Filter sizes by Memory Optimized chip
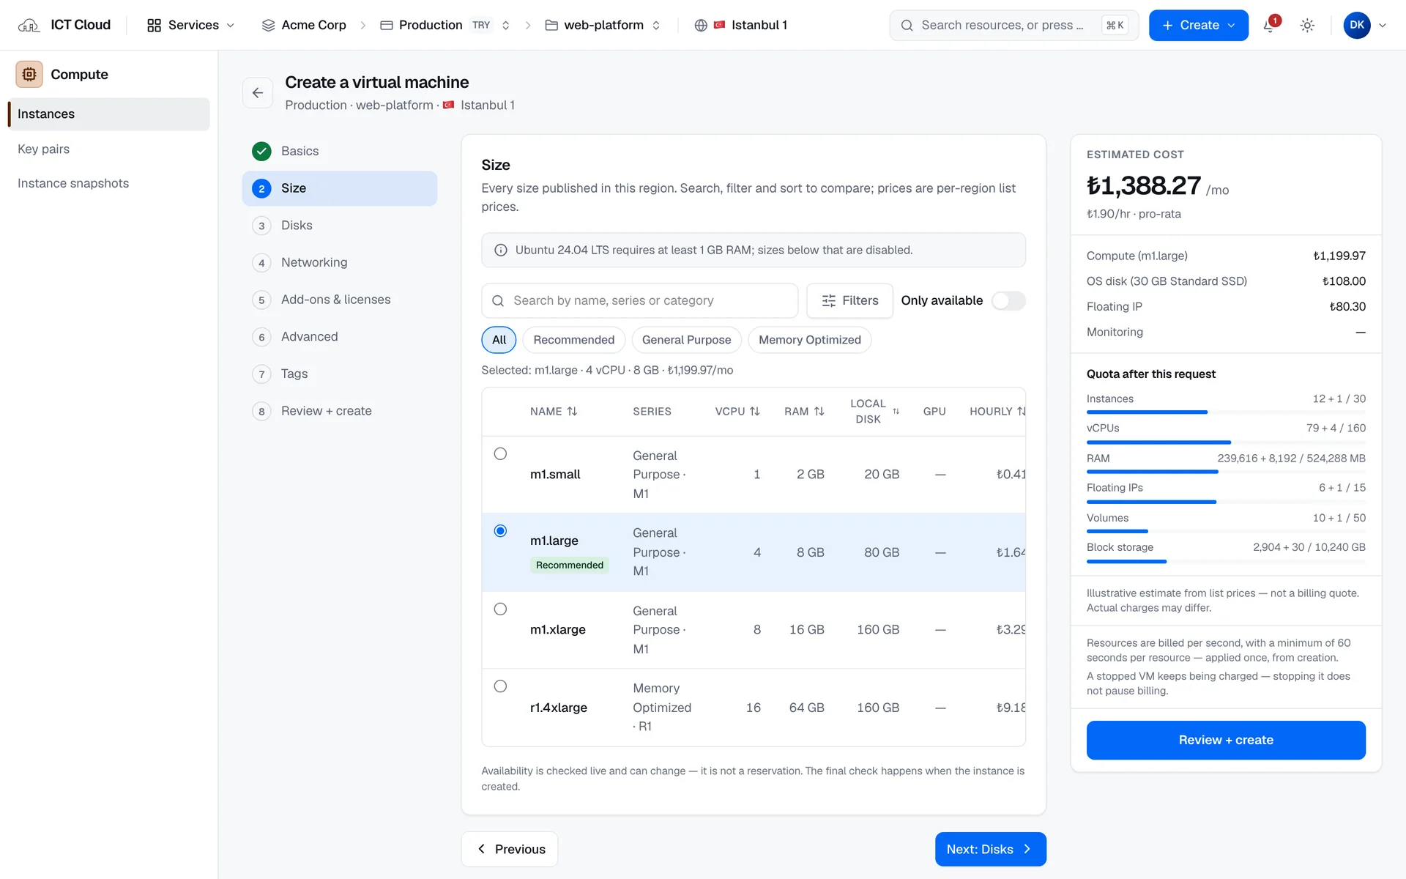 (x=809, y=340)
